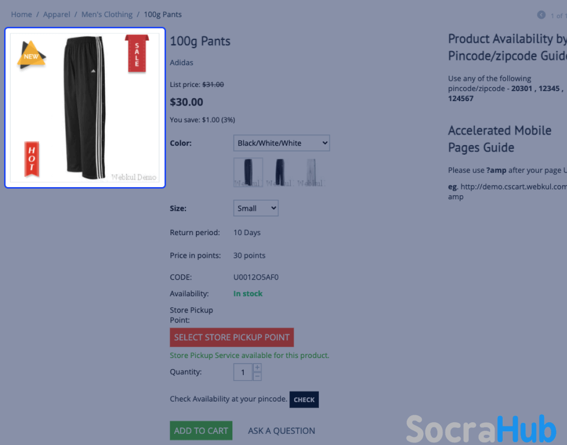This screenshot has width=567, height=445.
Task: Add the pants to cart
Action: tap(201, 430)
